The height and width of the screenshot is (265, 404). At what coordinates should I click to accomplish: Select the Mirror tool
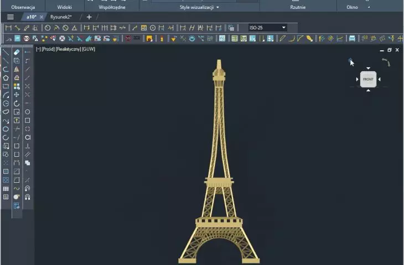tap(17, 69)
